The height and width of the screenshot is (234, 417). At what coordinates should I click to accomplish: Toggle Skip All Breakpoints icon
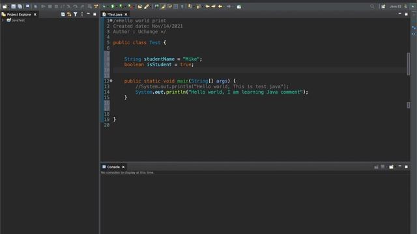click(x=35, y=6)
